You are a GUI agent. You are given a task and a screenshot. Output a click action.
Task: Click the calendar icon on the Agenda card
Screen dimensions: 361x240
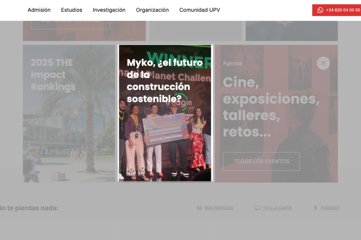[323, 63]
